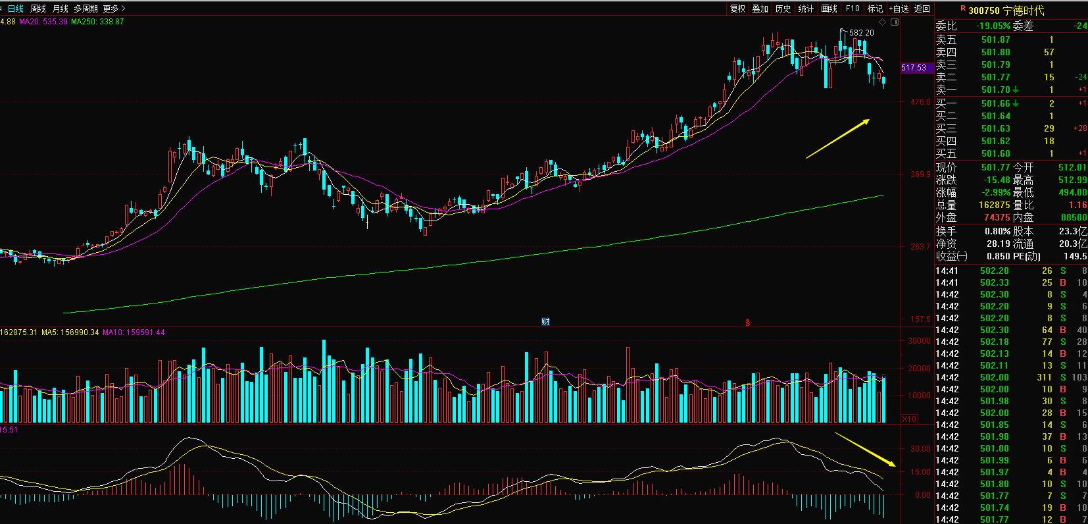
Task: Toggle the side panel layout icon
Action: point(895,22)
